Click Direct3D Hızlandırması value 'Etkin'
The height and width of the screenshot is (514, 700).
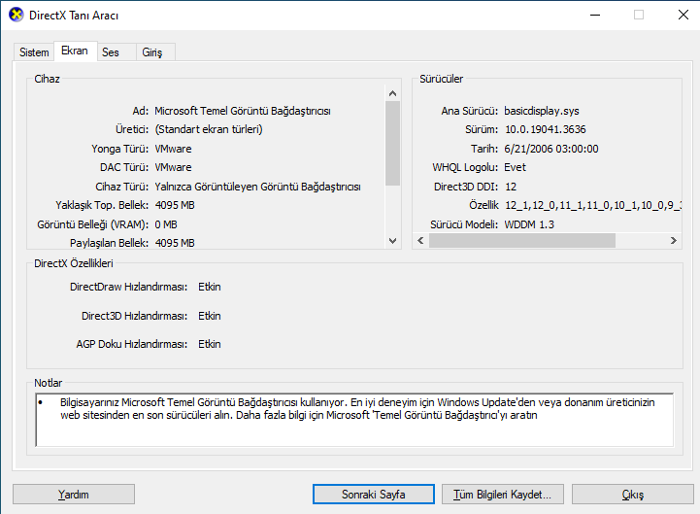[x=210, y=316]
